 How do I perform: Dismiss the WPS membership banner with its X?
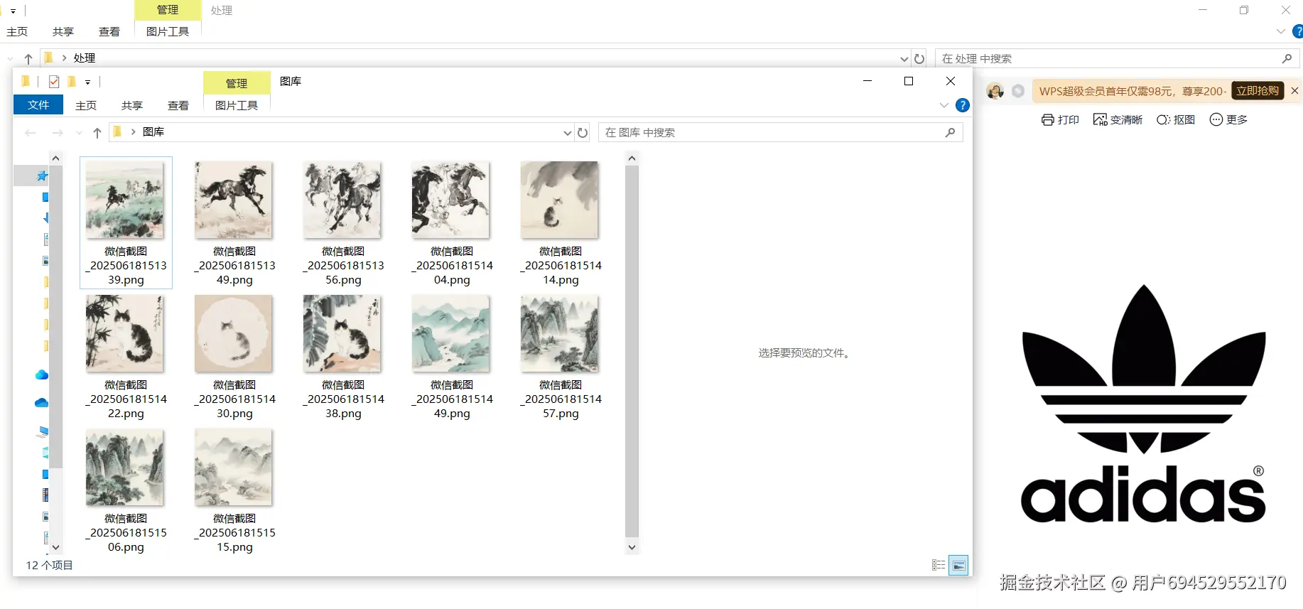tap(1294, 90)
